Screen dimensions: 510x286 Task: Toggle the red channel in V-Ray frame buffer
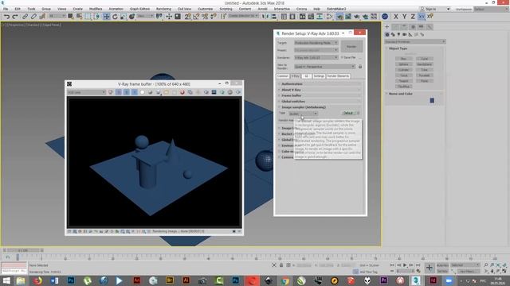pyautogui.click(x=119, y=92)
